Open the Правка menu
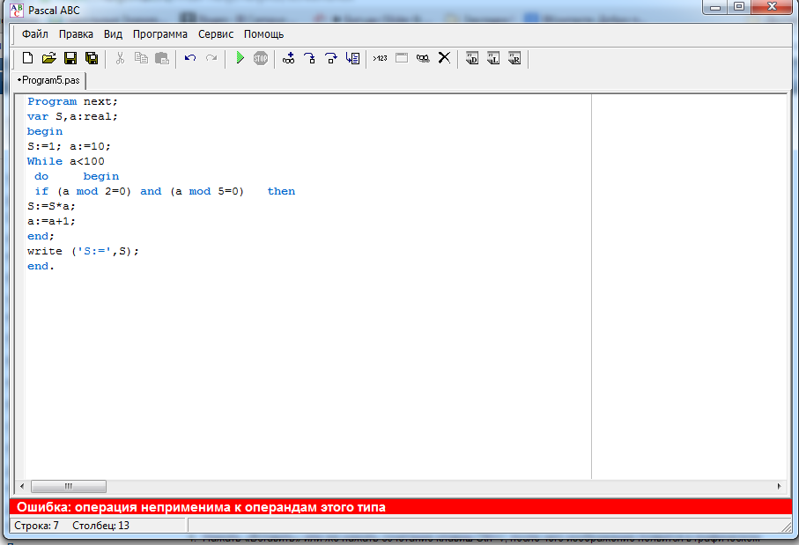 (x=76, y=34)
